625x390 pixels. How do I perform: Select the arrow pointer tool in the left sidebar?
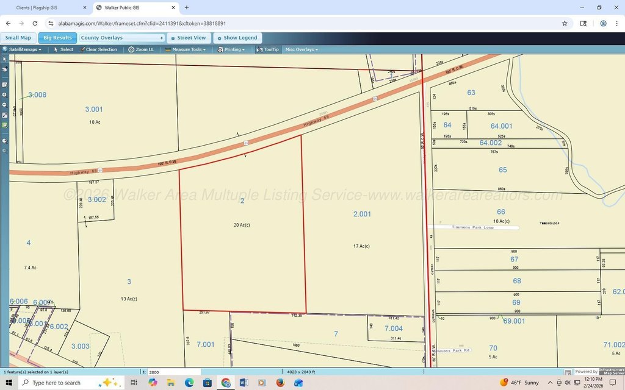(x=5, y=59)
